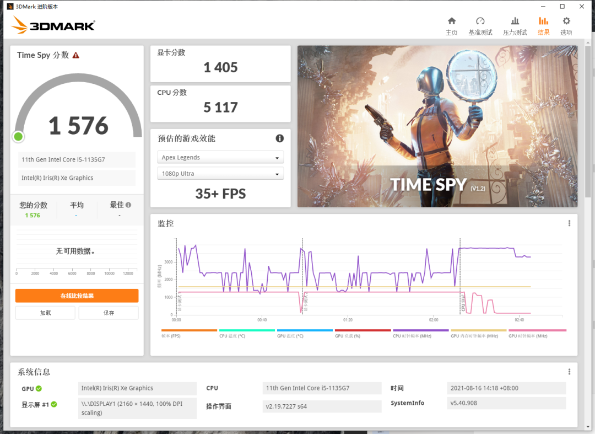Open the Options (选项) tab

pyautogui.click(x=566, y=26)
